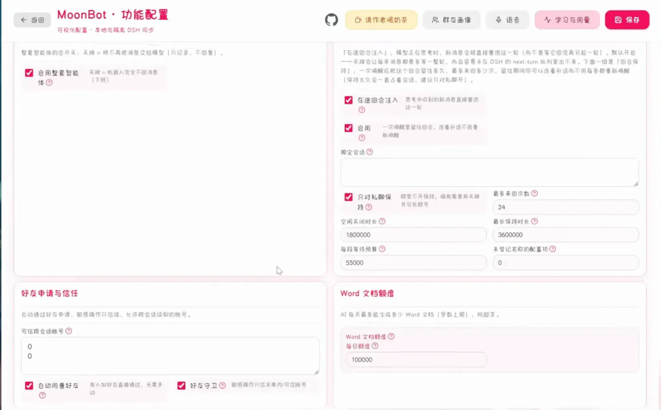661x410 pixels.
Task: Click help icon beside 每段等待预算
Action: pyautogui.click(x=382, y=249)
